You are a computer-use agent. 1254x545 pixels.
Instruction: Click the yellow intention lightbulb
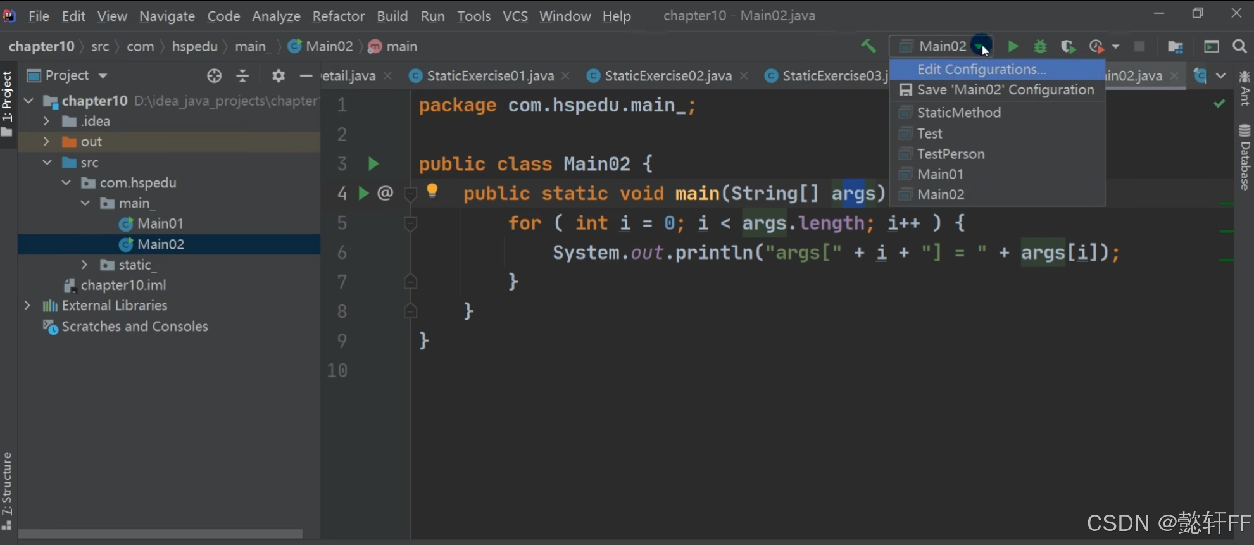coord(432,191)
